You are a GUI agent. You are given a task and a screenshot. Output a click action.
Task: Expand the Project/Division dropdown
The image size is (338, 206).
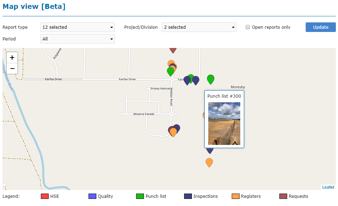coord(199,27)
